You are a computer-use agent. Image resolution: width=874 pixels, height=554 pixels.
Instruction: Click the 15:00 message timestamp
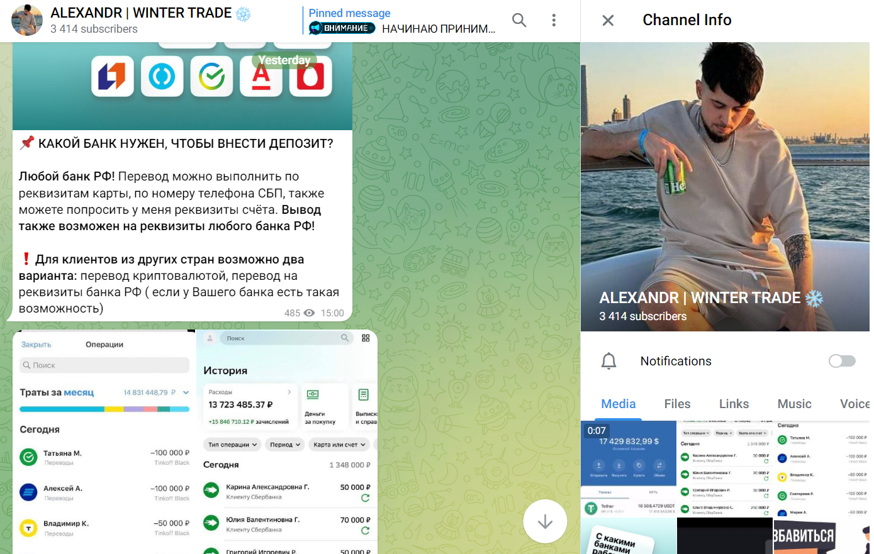click(x=332, y=313)
